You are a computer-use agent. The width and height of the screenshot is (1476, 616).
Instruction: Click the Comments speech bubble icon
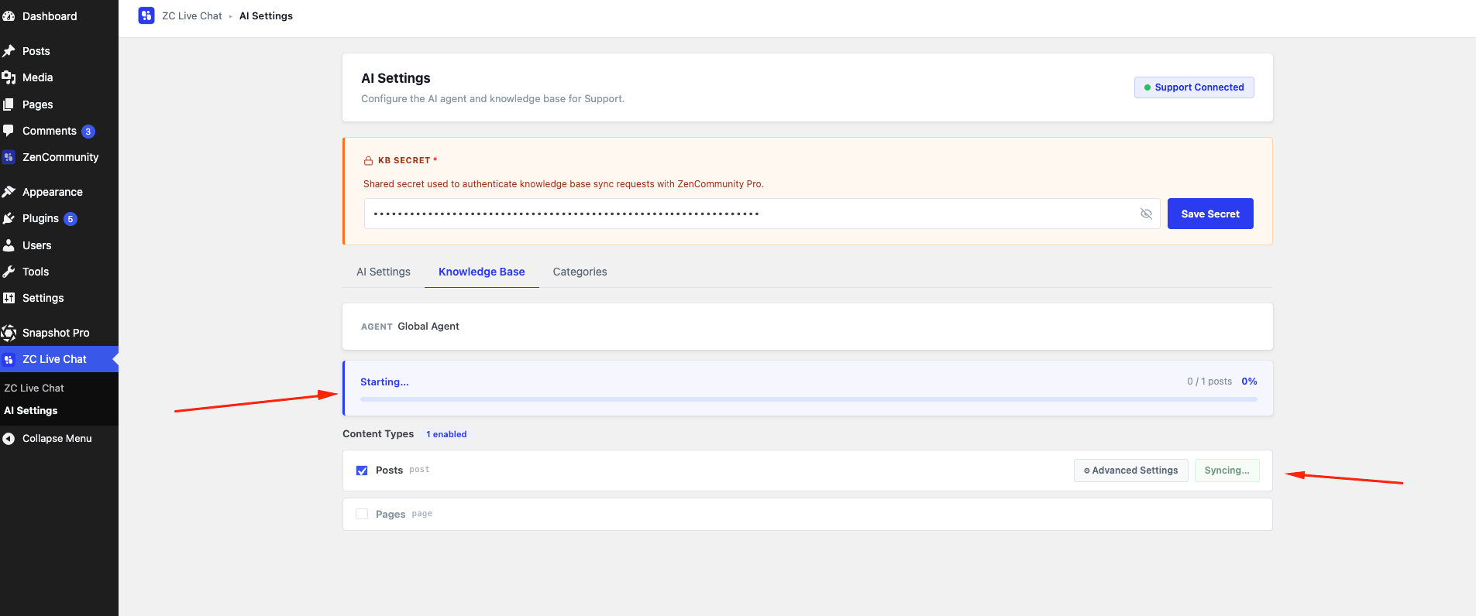coord(9,131)
